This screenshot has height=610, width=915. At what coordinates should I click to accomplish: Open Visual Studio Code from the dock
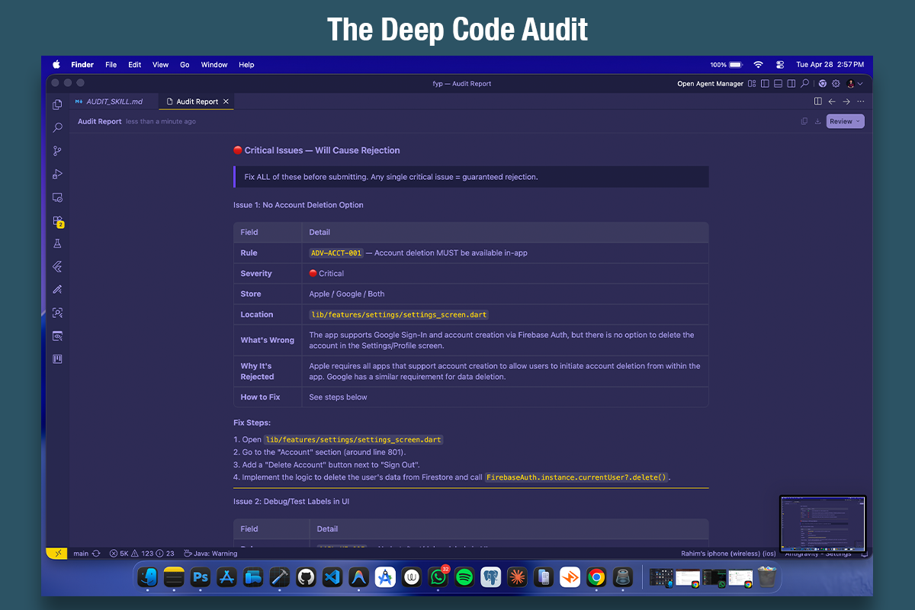pyautogui.click(x=332, y=577)
